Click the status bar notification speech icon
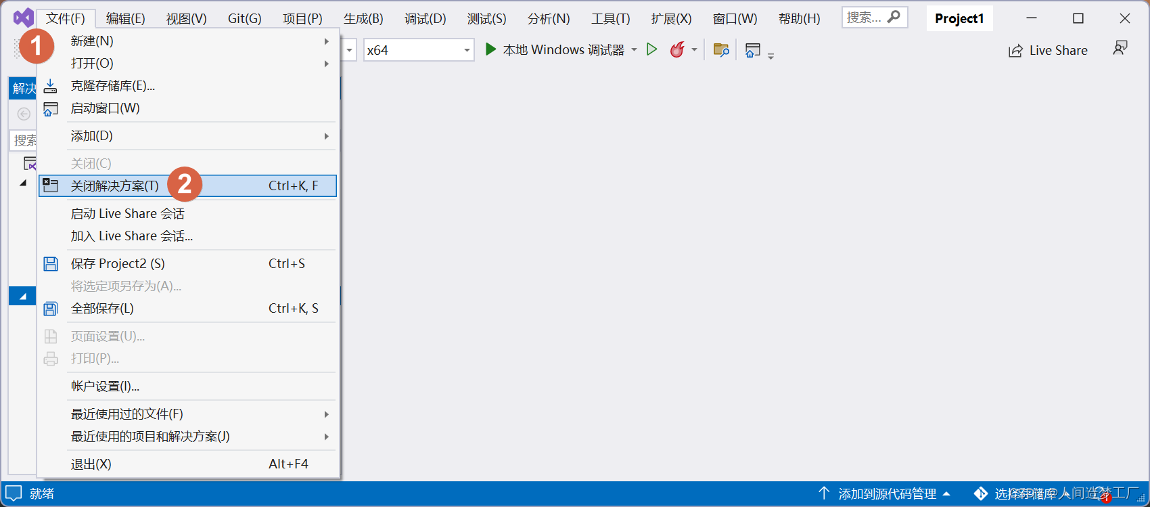The image size is (1150, 507). coord(14,493)
